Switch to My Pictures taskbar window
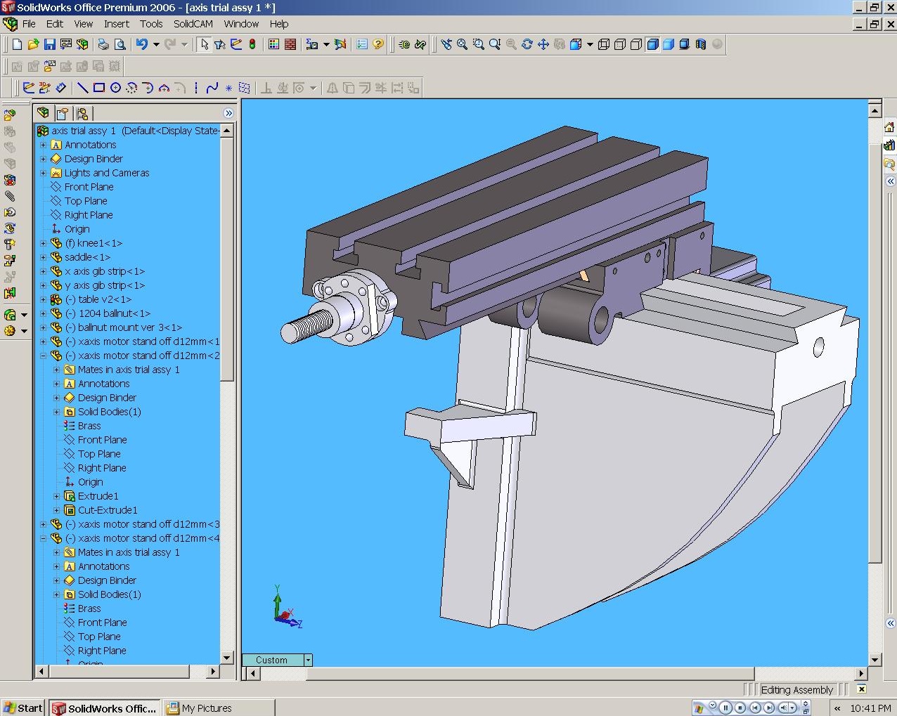 [x=199, y=708]
